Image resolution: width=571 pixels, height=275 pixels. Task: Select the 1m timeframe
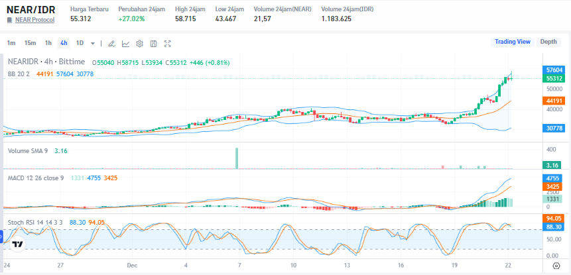tap(11, 43)
